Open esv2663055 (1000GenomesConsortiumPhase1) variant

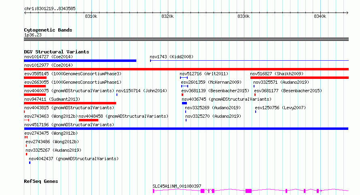73,82
